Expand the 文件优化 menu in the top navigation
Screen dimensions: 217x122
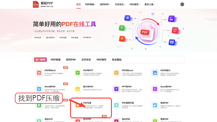[120, 4]
